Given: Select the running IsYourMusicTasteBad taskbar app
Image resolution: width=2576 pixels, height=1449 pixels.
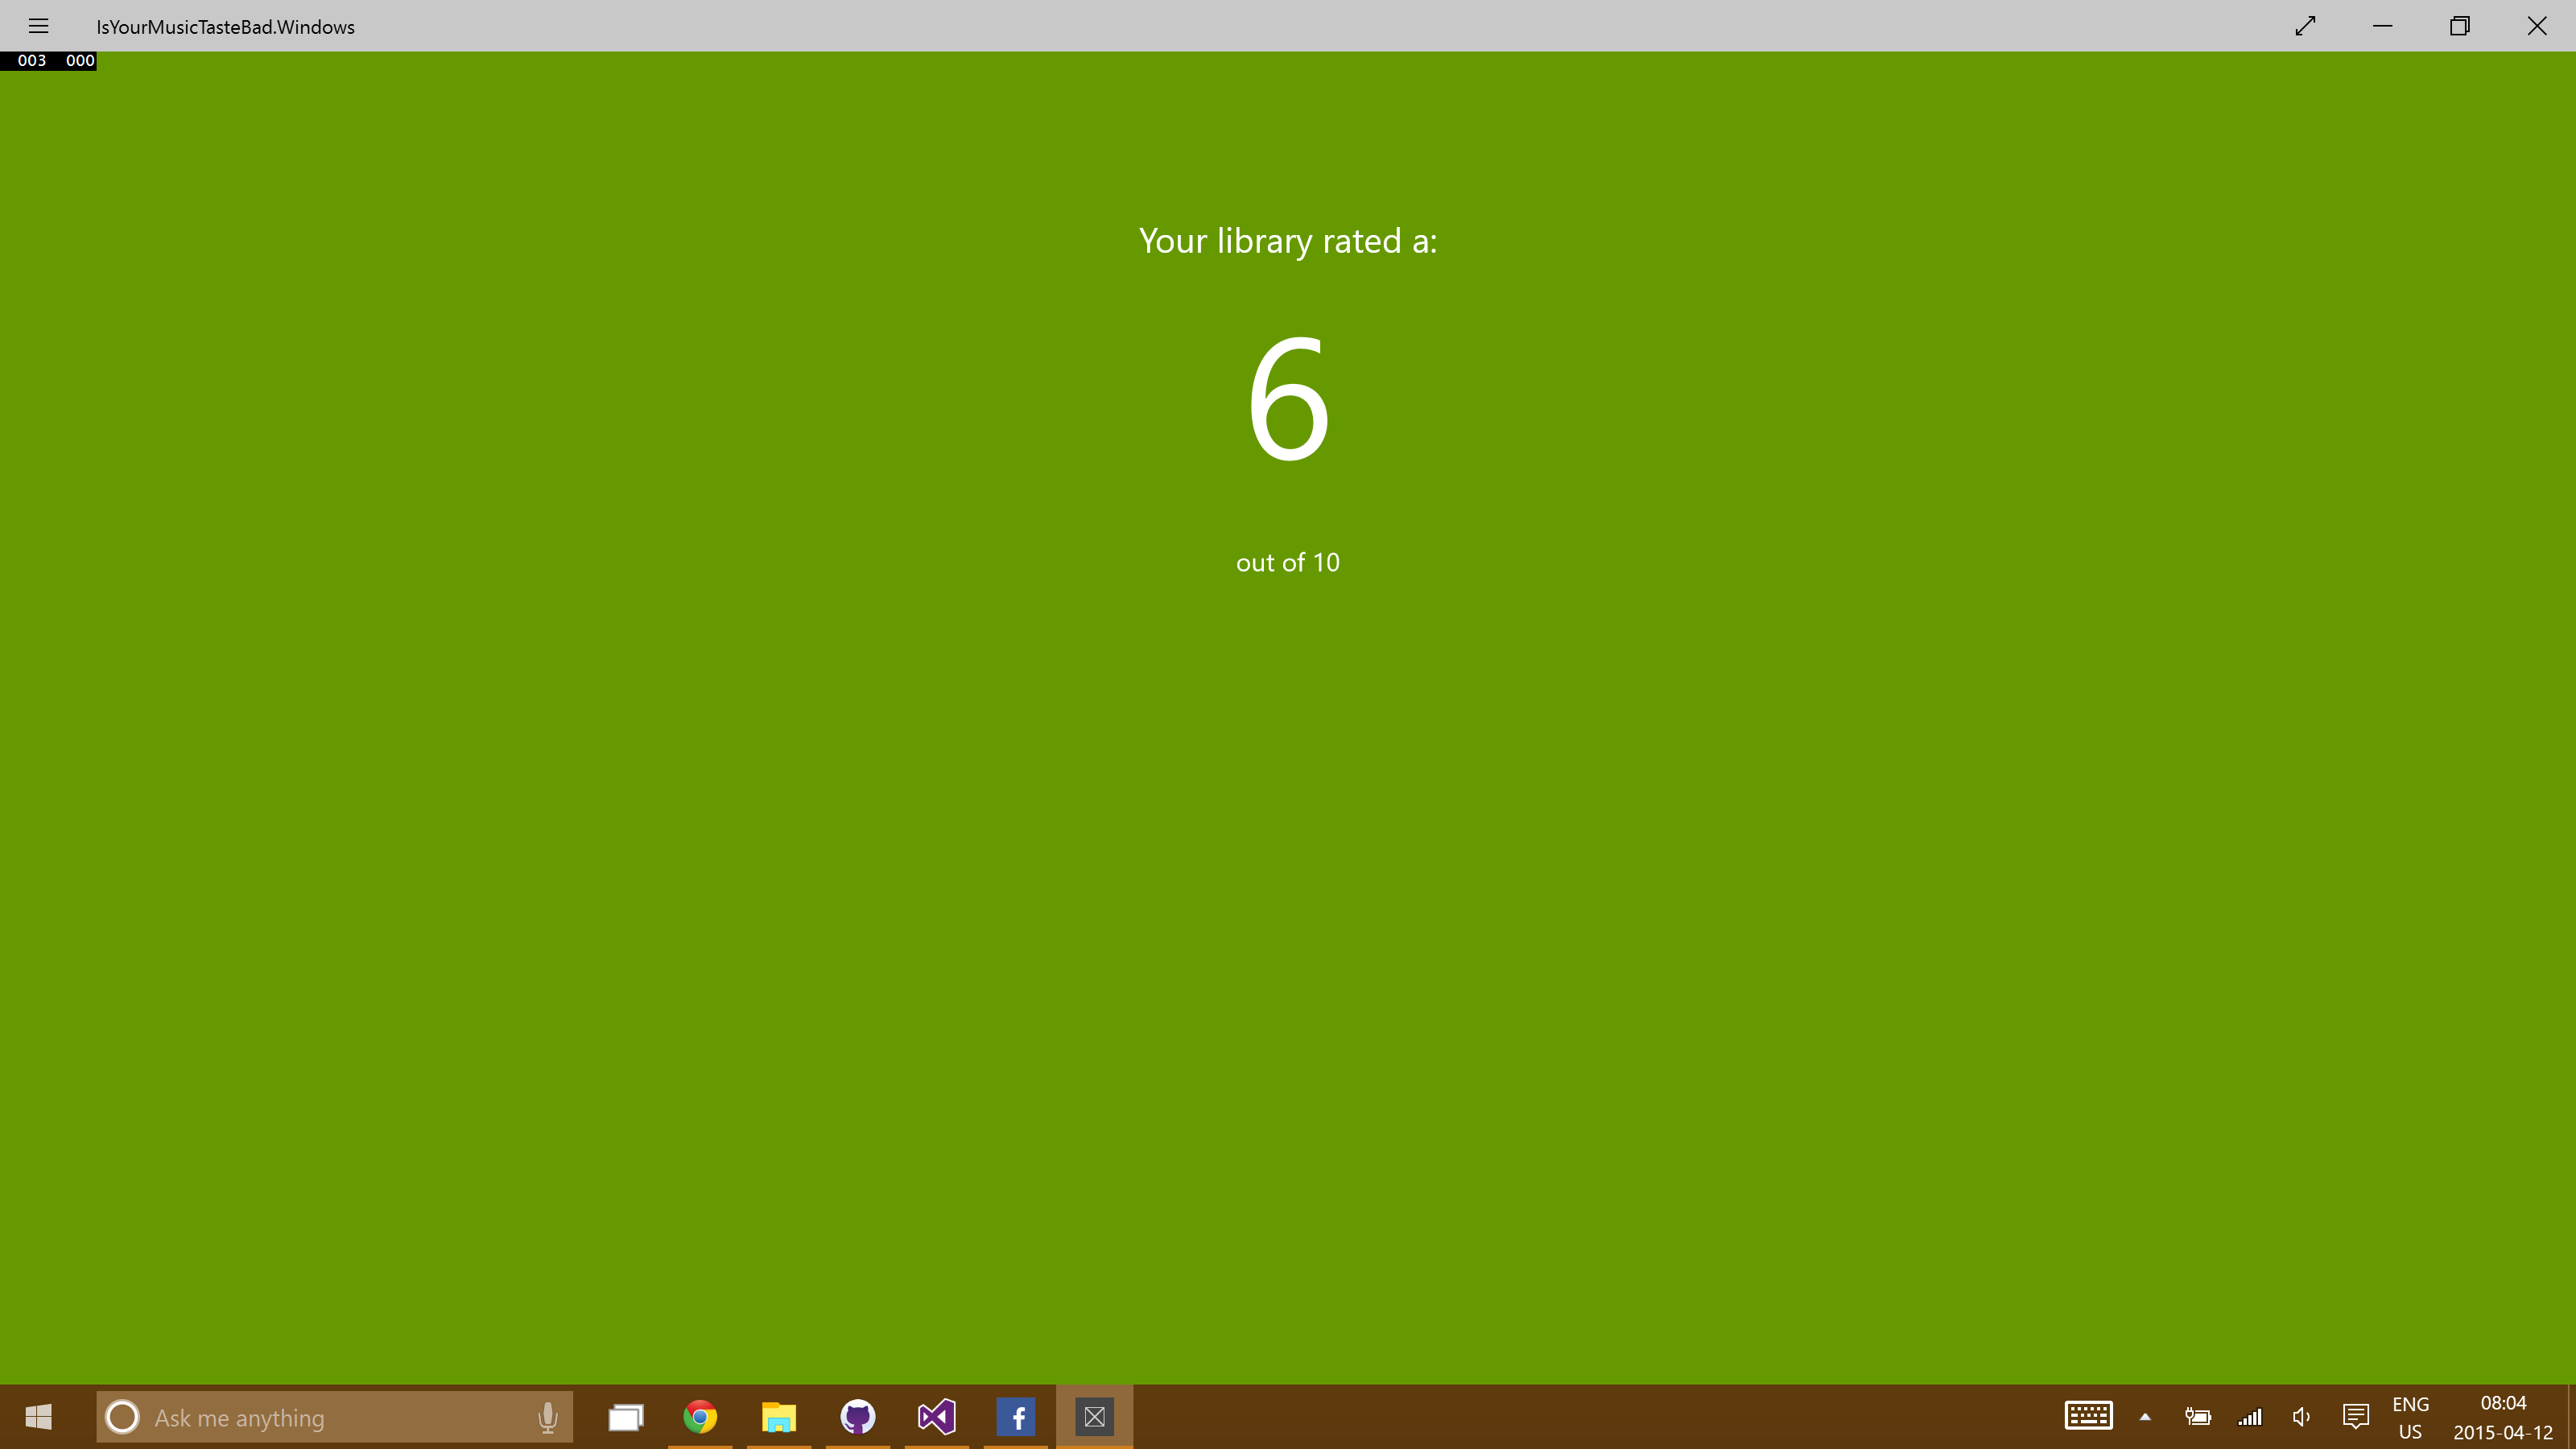Looking at the screenshot, I should tap(1094, 1417).
